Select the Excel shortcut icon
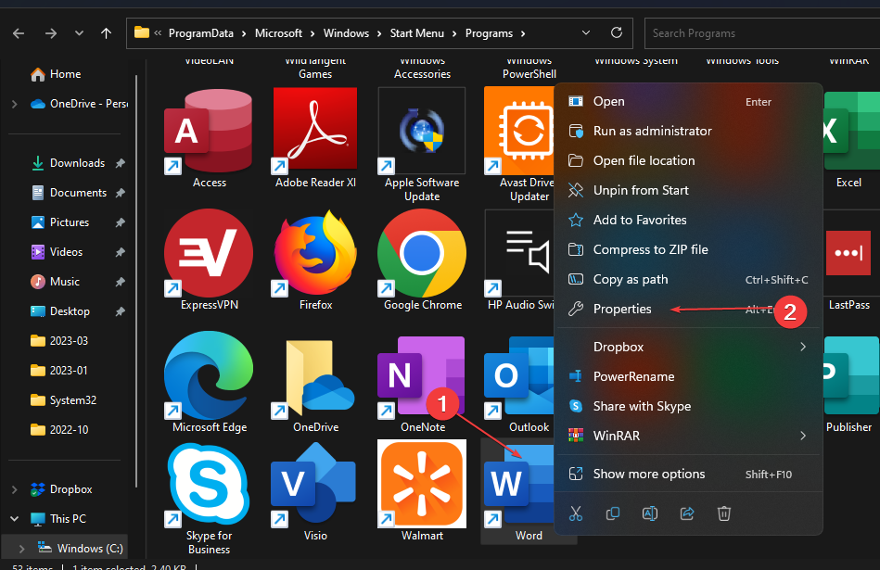The image size is (880, 570). (851, 132)
